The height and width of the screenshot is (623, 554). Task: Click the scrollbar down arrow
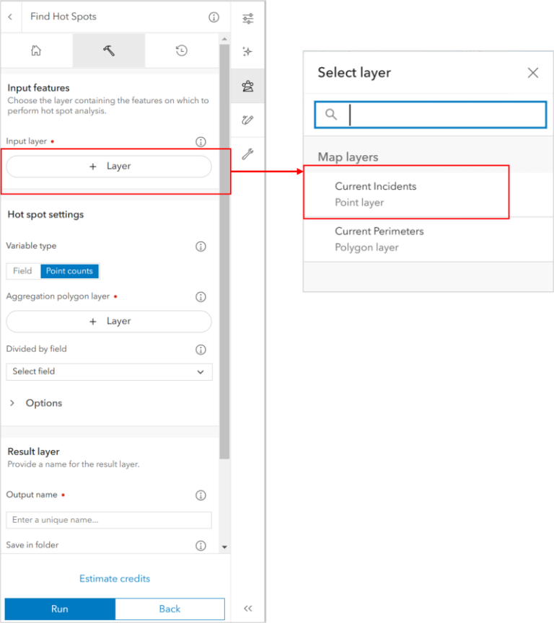pos(224,547)
